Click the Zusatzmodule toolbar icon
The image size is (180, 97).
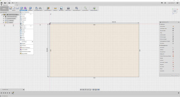(77, 8)
